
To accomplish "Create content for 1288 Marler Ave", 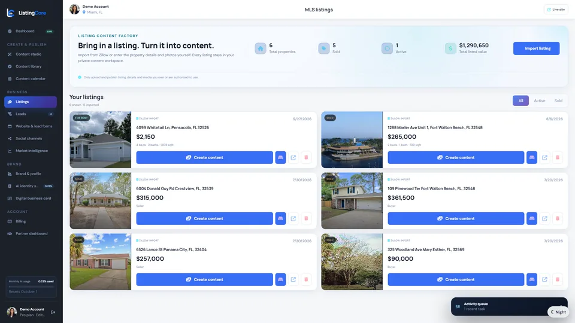I will click(x=456, y=157).
